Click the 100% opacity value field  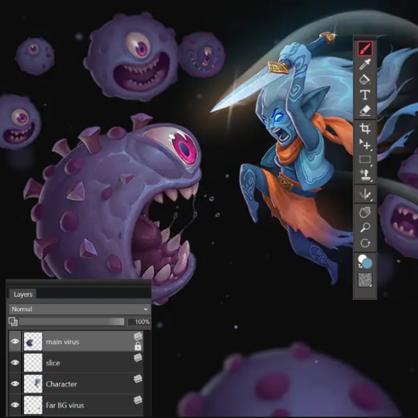tap(139, 322)
